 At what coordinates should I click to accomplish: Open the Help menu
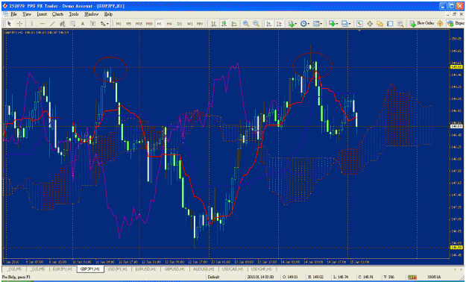(108, 14)
